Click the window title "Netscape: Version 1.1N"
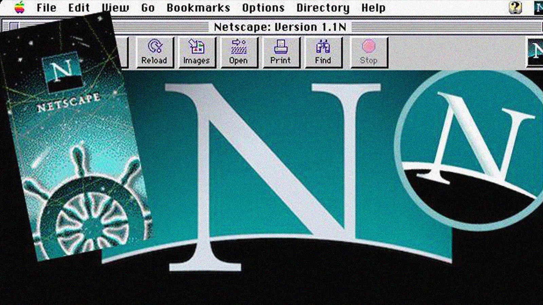 pos(280,27)
